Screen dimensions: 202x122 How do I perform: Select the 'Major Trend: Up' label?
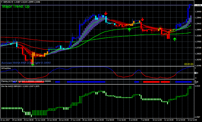(16, 6)
